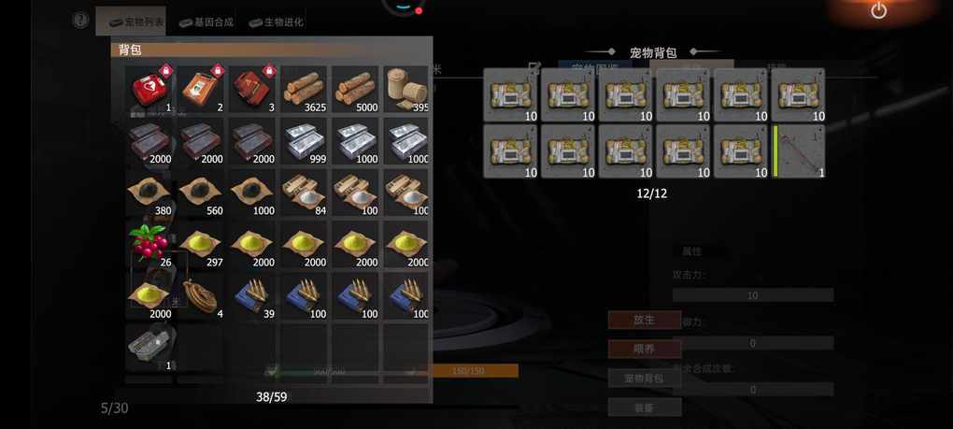
Task: Open the help question mark icon
Action: [81, 21]
